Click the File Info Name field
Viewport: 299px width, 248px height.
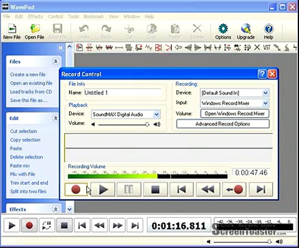123,93
